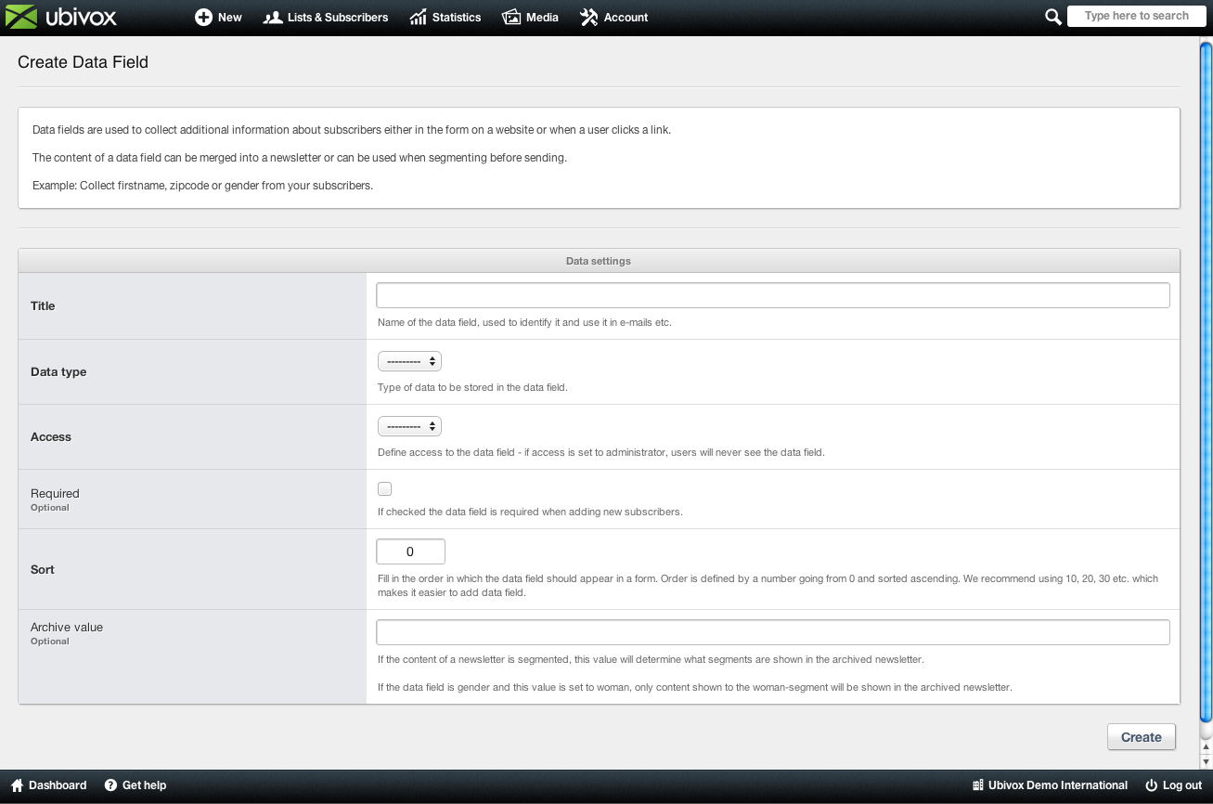Image resolution: width=1213 pixels, height=804 pixels.
Task: Click the 'Example: Collect firstname, zipcode' text
Action: coord(202,186)
